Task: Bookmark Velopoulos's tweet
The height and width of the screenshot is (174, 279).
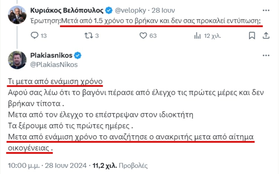Action: pos(252,35)
